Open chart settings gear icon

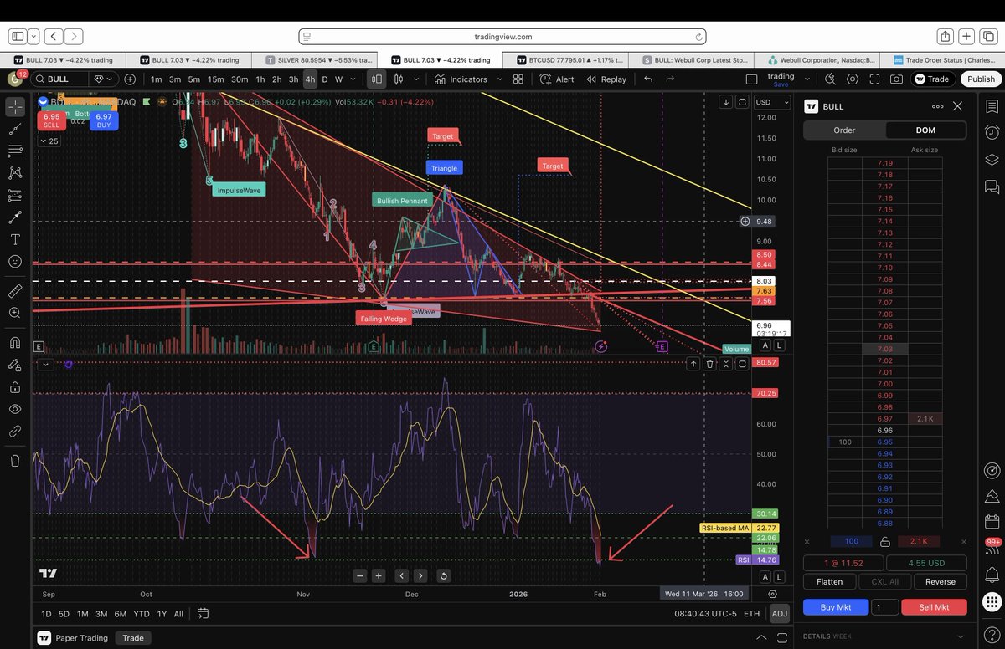(x=853, y=79)
